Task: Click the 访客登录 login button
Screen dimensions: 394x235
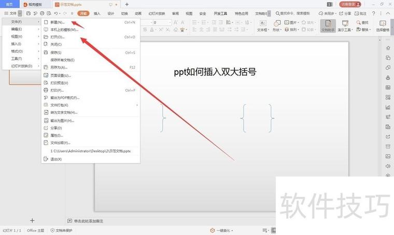Action: tap(350, 4)
